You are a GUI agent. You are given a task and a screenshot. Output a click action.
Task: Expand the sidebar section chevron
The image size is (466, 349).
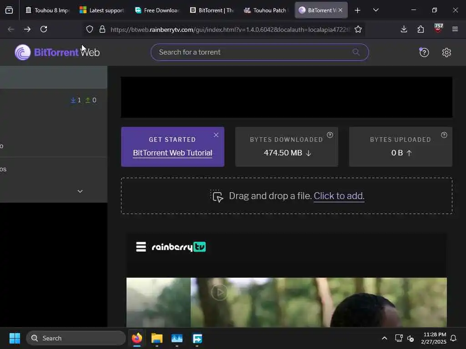coord(80,191)
